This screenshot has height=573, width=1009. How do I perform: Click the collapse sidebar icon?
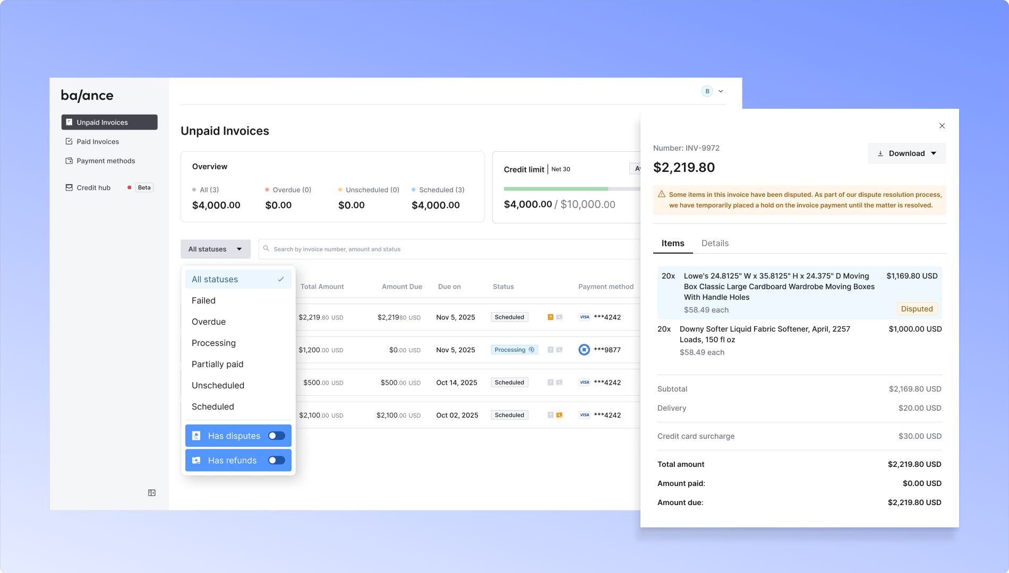[151, 493]
